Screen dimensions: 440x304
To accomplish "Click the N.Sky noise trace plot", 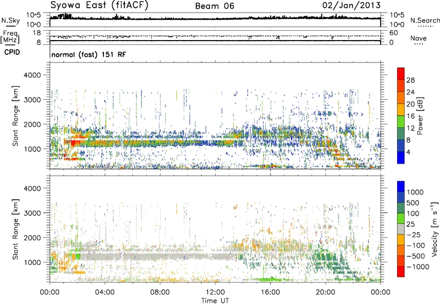I will (215, 20).
